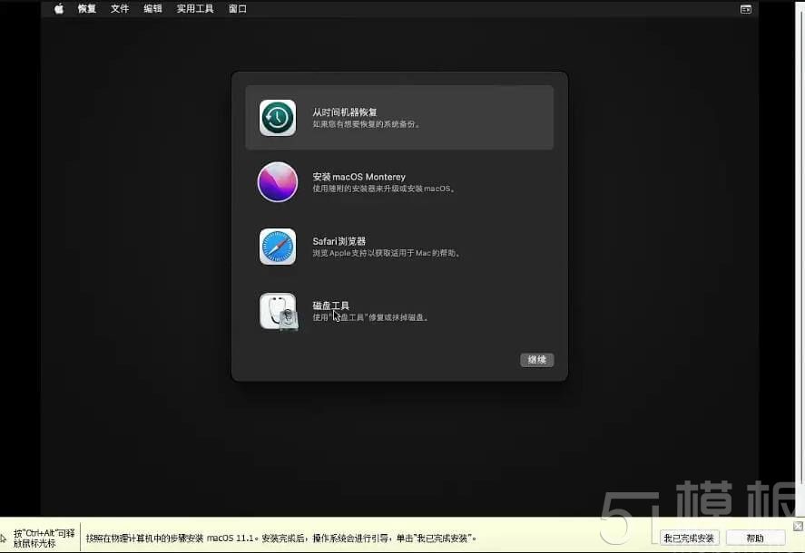Open the 窗口 menu
This screenshot has height=553, width=805.
tap(237, 8)
